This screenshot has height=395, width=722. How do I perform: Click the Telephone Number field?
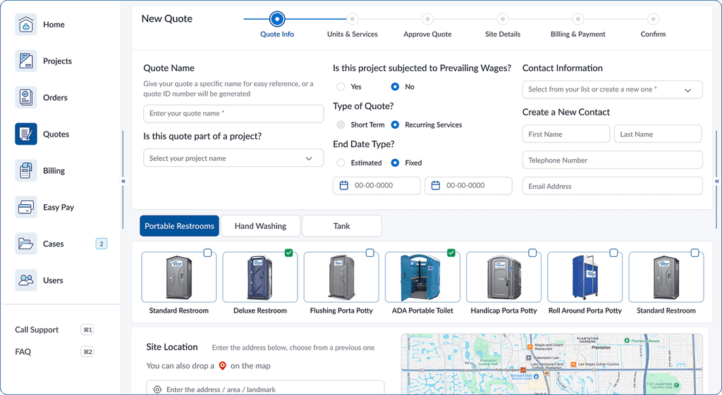[x=613, y=160]
